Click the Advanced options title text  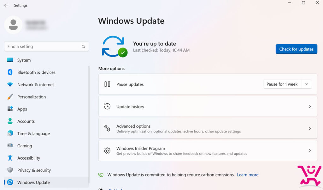click(x=133, y=126)
